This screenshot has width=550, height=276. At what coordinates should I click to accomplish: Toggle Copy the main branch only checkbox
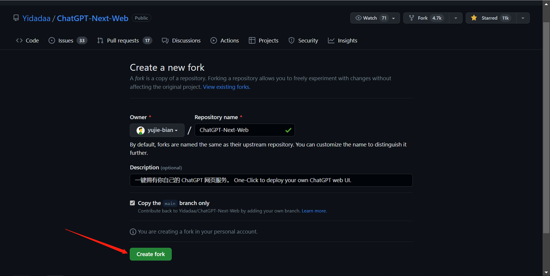132,203
